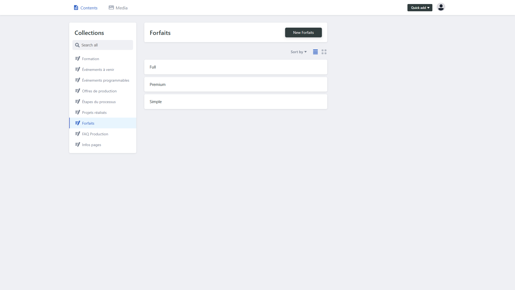Click the FAQ Production collection icon
The height and width of the screenshot is (290, 515).
click(78, 134)
